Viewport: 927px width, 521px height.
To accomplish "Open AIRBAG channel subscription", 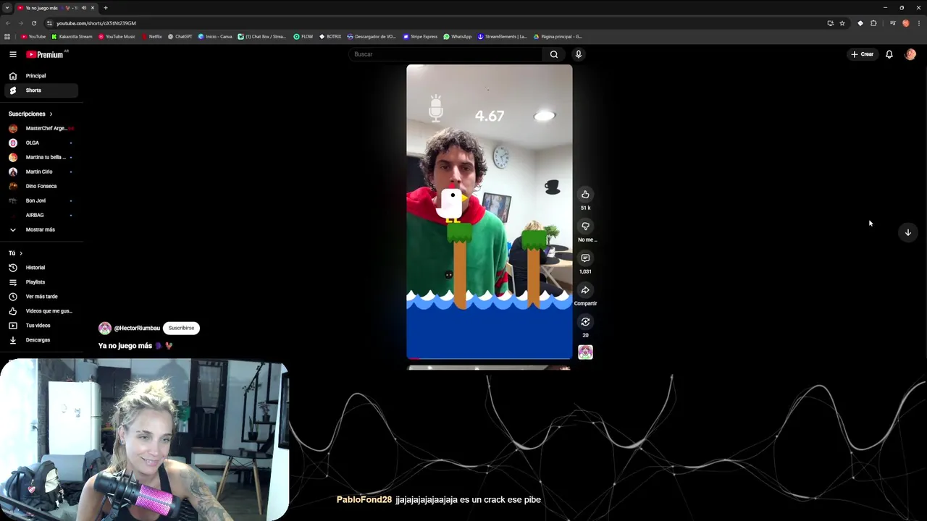I will [40, 215].
